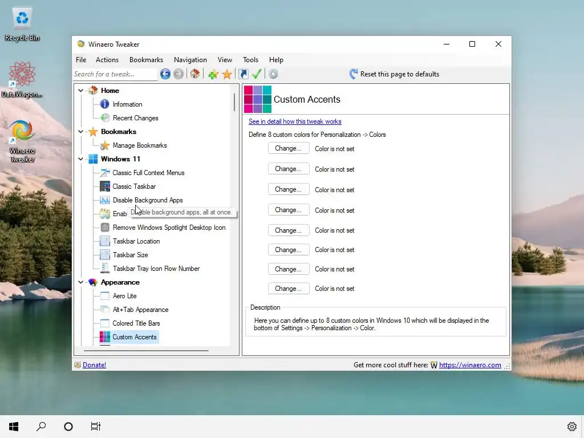584x438 pixels.
Task: Open the Bookmarks menu
Action: (x=147, y=60)
